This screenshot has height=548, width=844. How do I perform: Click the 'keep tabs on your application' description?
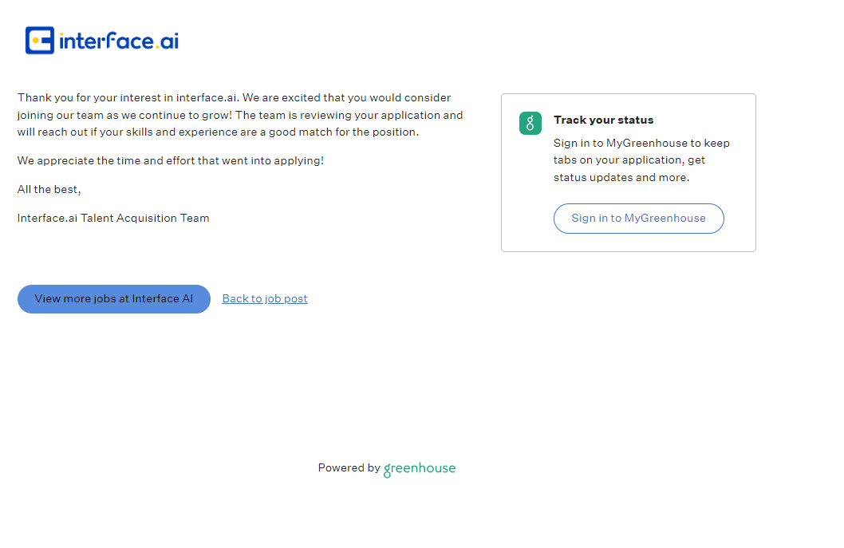629,160
